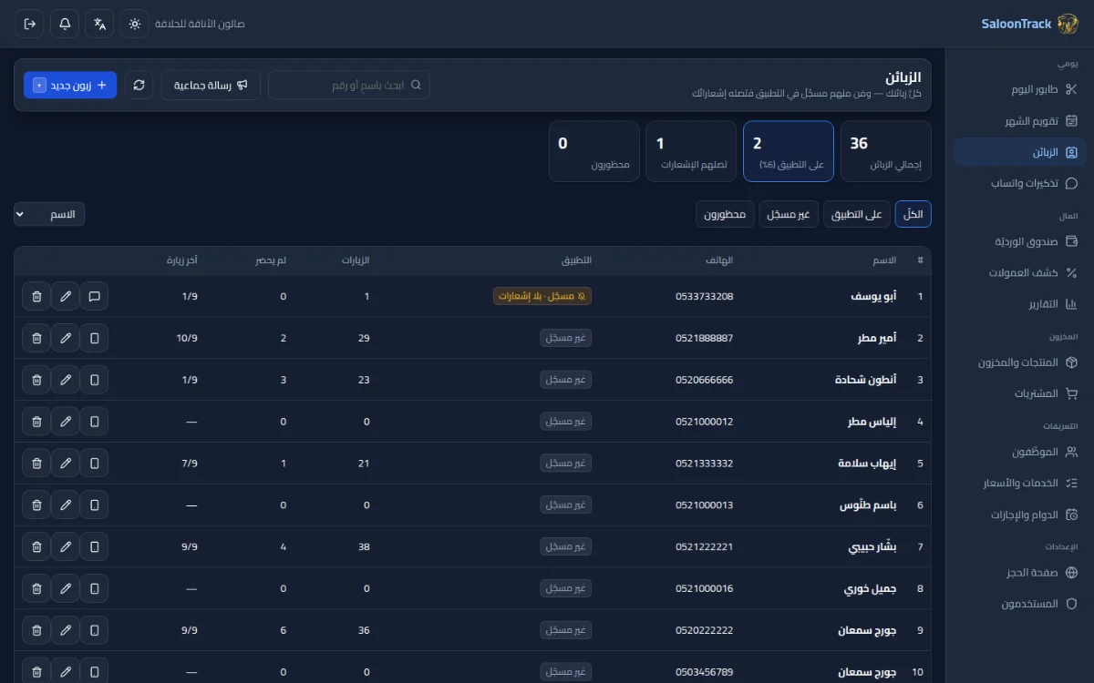This screenshot has height=683, width=1094.
Task: Open the الاسم sort dropdown
Action: tap(49, 214)
